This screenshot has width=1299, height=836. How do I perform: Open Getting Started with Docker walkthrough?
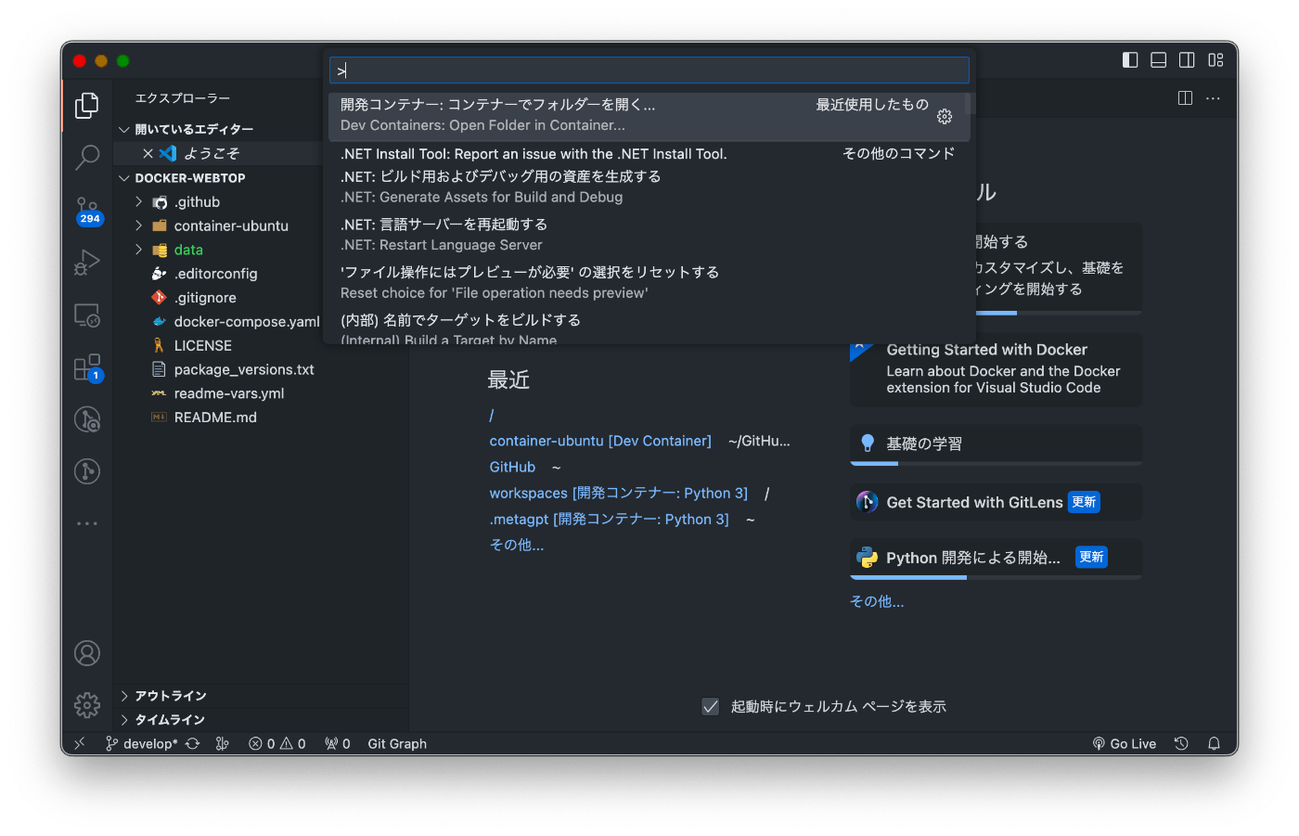point(996,369)
